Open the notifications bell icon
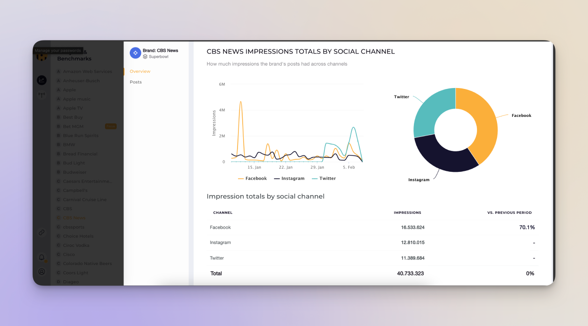The height and width of the screenshot is (326, 588). click(x=42, y=258)
